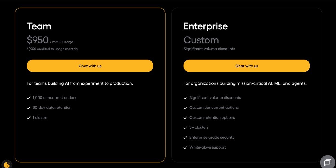Open the live chat widget bubble
Viewport: 336px width, 168px height.
327,162
